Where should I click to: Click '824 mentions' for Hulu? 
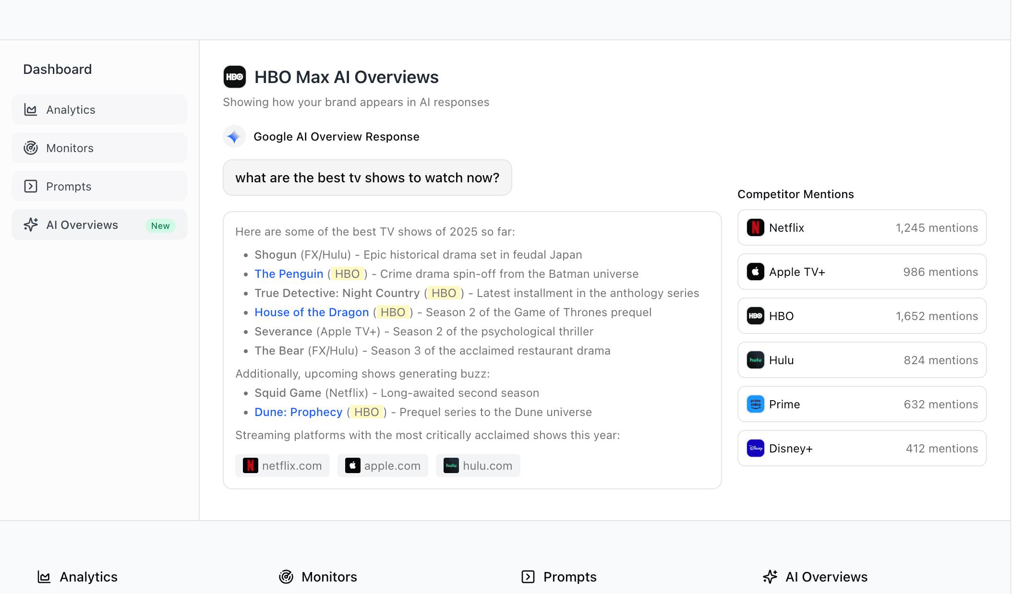[x=941, y=360]
